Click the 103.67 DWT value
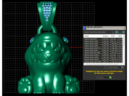Viewport: 129px width, 96px height. (x=114, y=59)
